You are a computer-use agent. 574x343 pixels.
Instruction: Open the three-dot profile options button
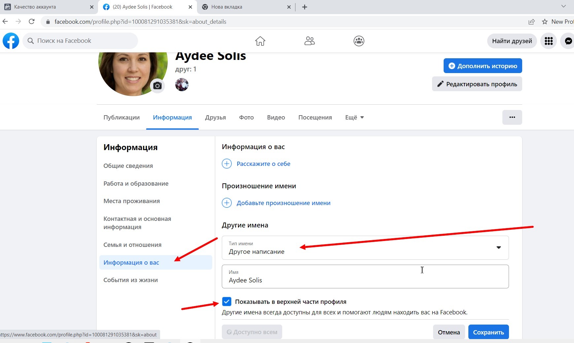(x=512, y=117)
